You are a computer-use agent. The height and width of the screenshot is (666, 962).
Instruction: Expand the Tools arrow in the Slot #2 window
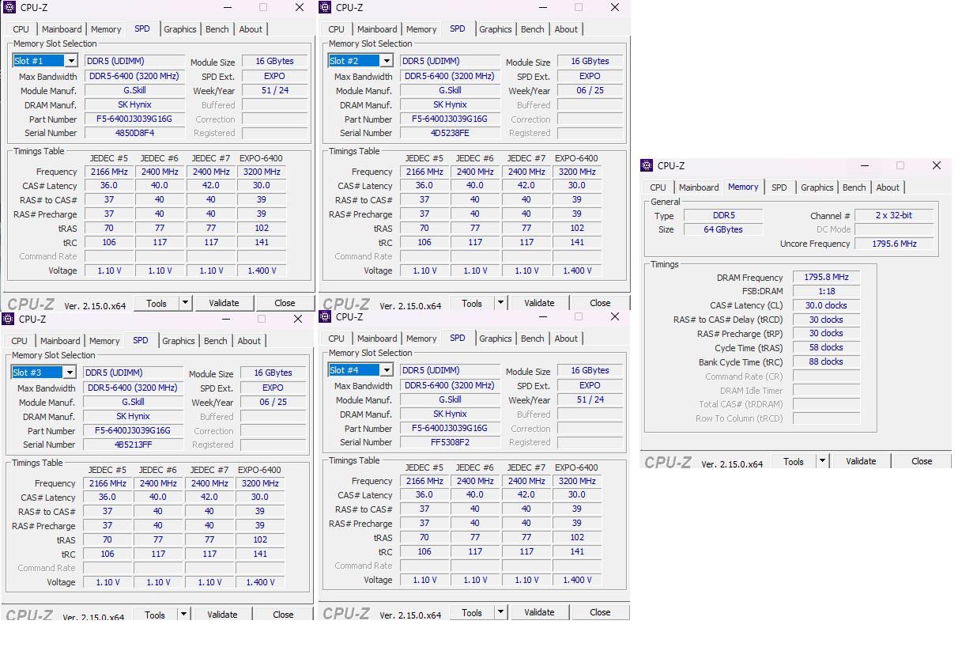(x=500, y=302)
